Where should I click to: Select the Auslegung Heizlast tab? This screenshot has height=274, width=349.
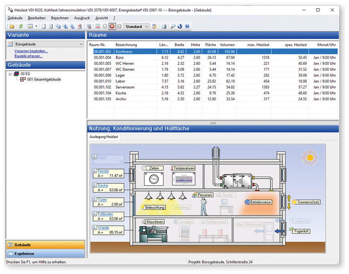point(105,136)
